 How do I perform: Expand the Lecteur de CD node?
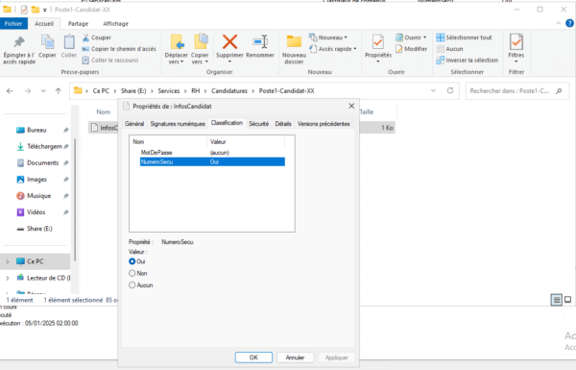[x=8, y=278]
